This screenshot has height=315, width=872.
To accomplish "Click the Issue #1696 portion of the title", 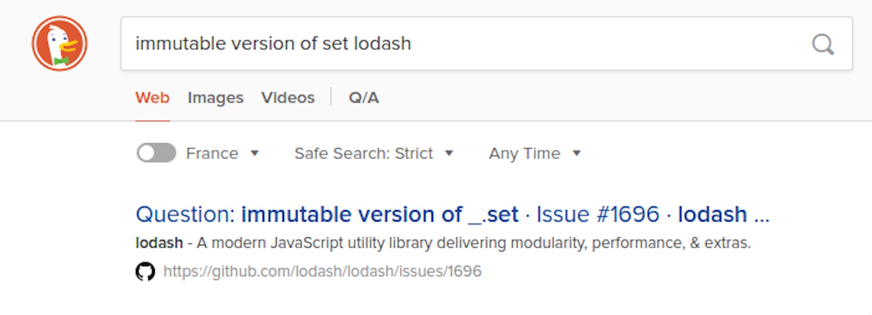I will click(596, 214).
